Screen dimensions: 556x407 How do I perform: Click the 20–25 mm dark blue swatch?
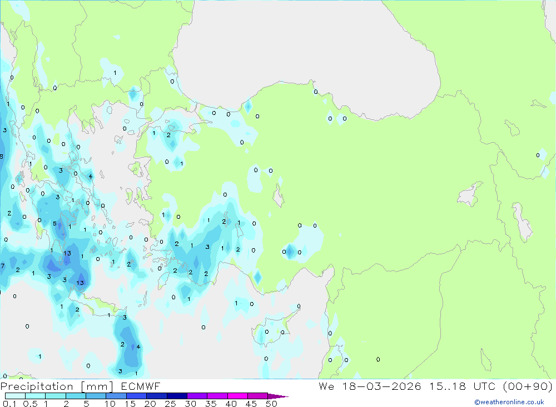pyautogui.click(x=157, y=396)
